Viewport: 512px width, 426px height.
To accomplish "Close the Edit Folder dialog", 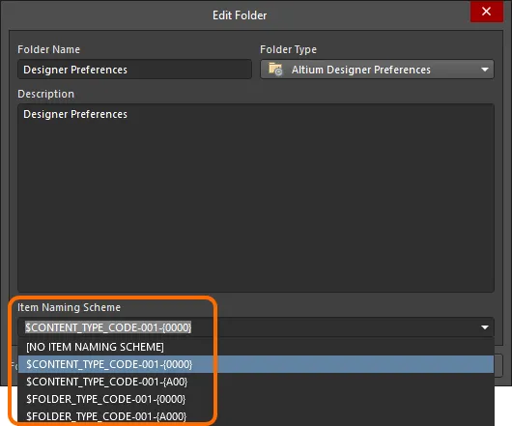I will [486, 12].
